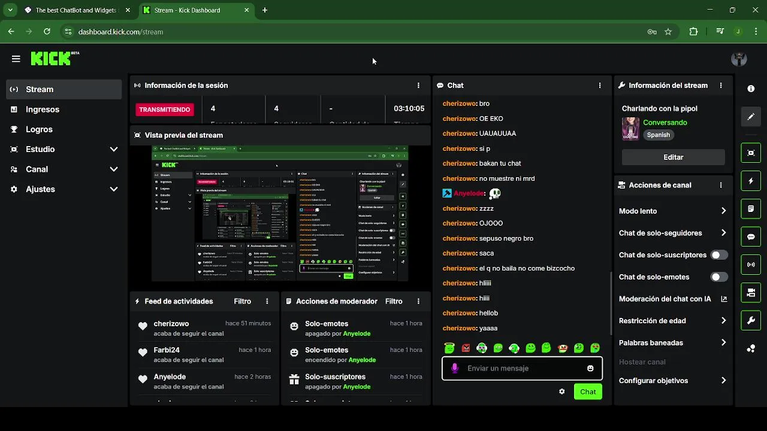Click the purple microphone icon in chat input
767x431 pixels.
tap(455, 368)
